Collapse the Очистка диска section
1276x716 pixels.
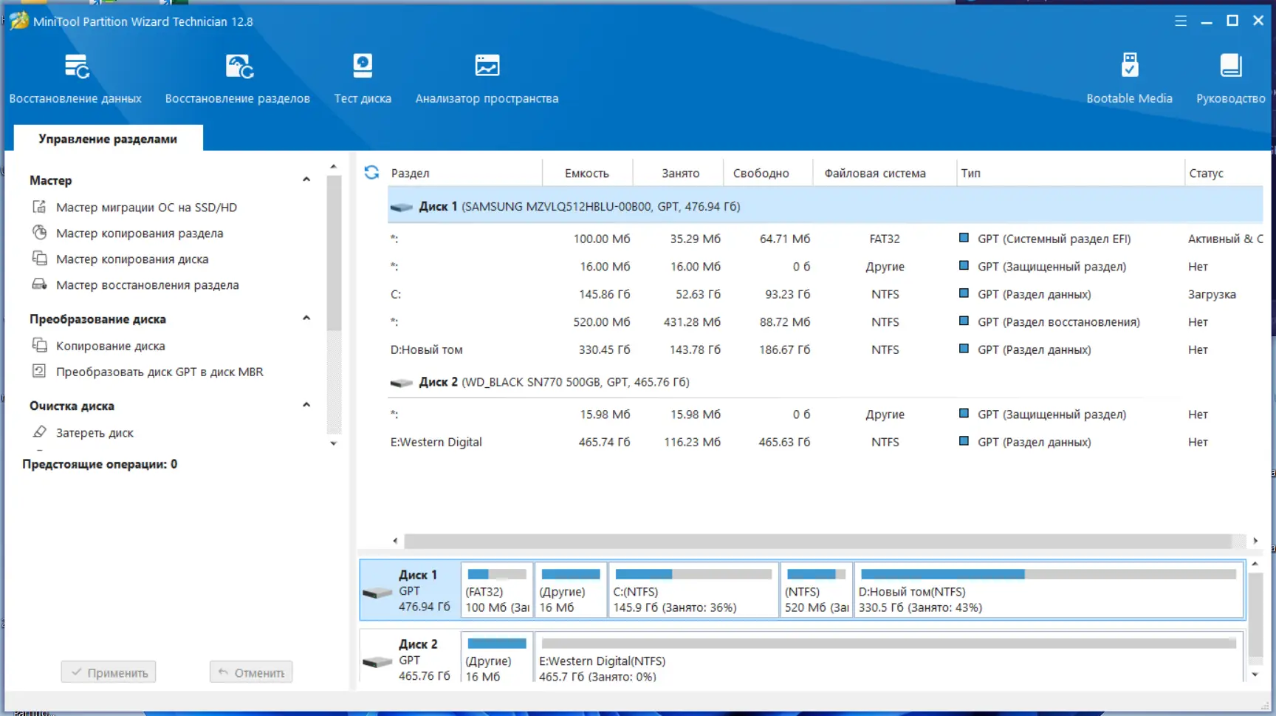pyautogui.click(x=306, y=404)
